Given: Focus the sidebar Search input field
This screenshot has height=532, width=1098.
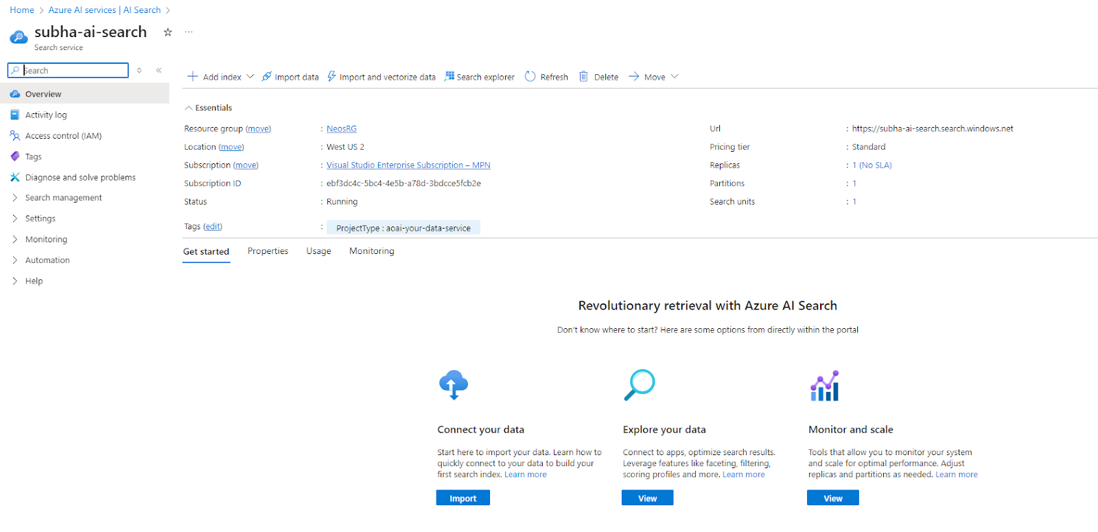Looking at the screenshot, I should click(x=68, y=70).
